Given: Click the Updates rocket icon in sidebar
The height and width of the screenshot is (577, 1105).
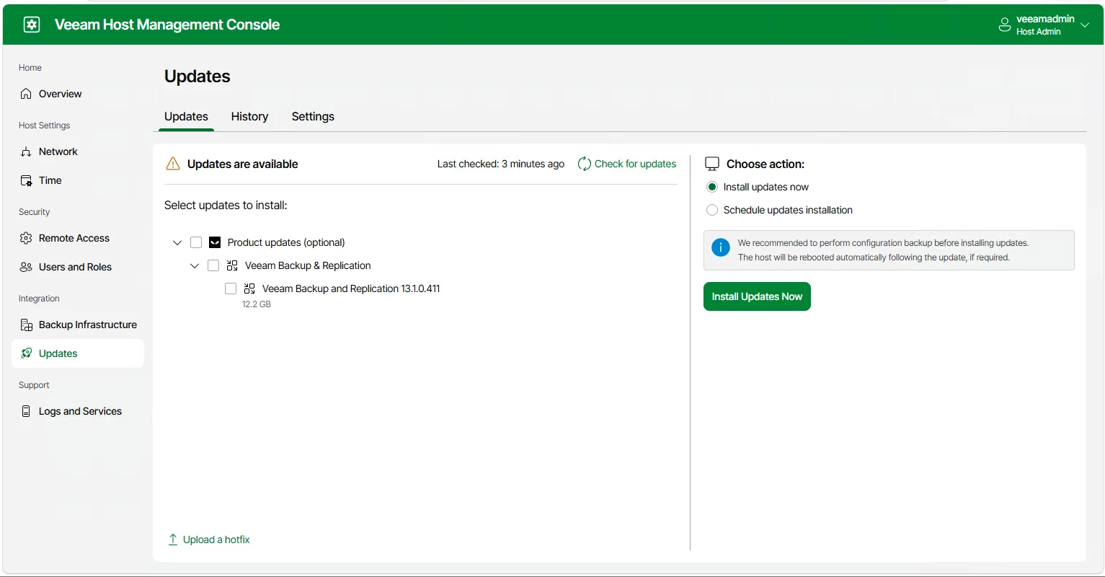Looking at the screenshot, I should coord(26,353).
